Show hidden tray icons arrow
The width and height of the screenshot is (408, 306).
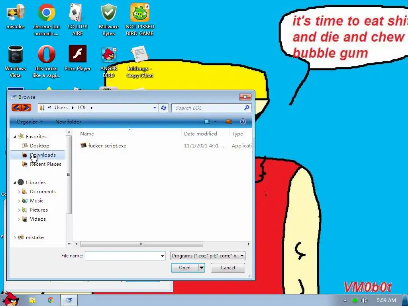pos(345,300)
